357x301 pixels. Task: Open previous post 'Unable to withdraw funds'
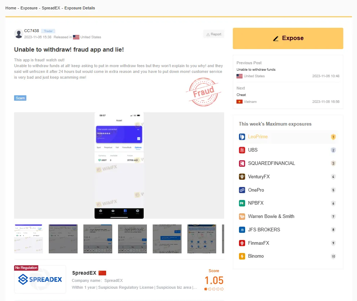pyautogui.click(x=256, y=69)
